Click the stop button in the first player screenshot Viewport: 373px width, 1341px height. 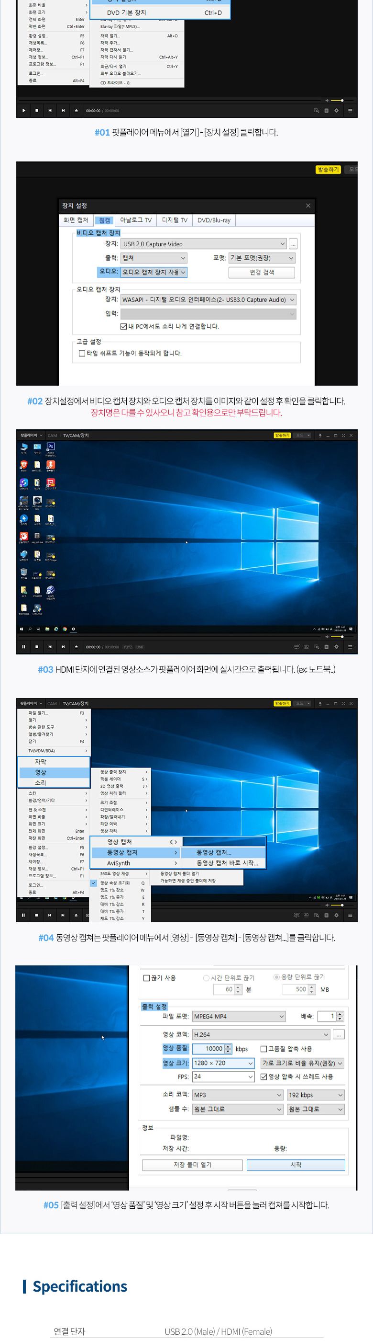(37, 110)
